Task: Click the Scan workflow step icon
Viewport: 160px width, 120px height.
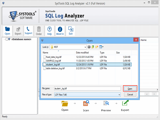Action: click(86, 103)
